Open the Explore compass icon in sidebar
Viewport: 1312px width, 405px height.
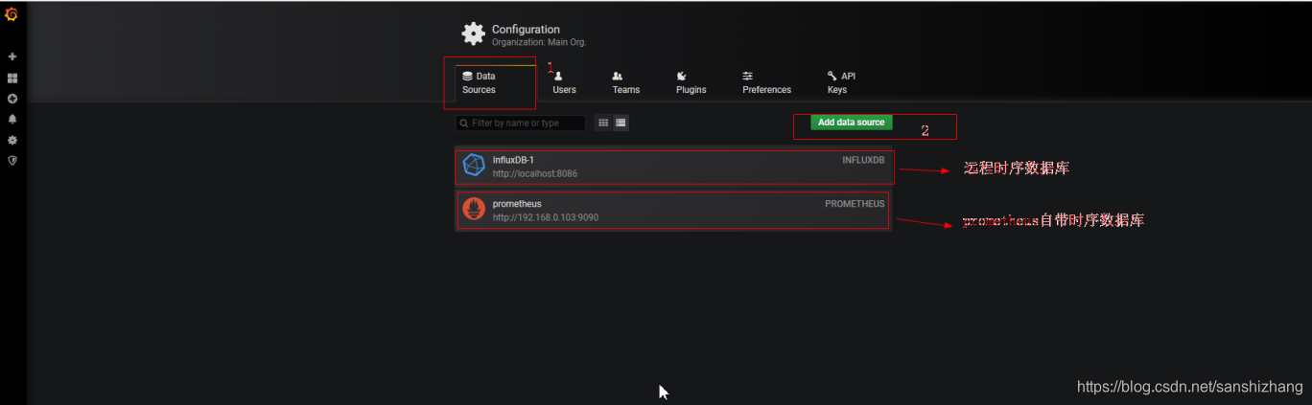[12, 99]
